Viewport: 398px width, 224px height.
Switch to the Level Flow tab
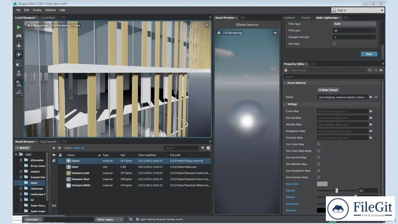coord(48,18)
